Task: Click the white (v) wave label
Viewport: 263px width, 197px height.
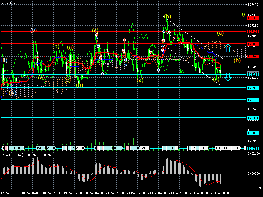Action: [33, 31]
